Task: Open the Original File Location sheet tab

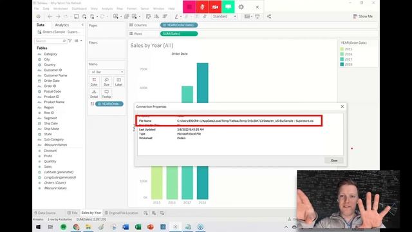Action: pos(122,213)
